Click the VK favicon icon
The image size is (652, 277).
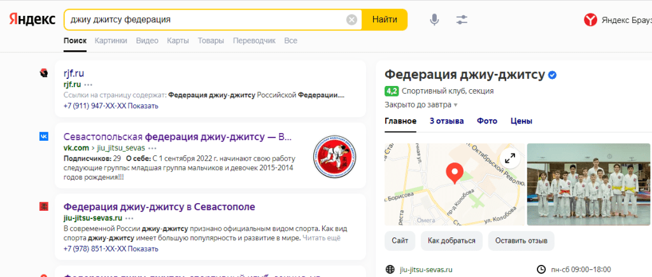44,136
